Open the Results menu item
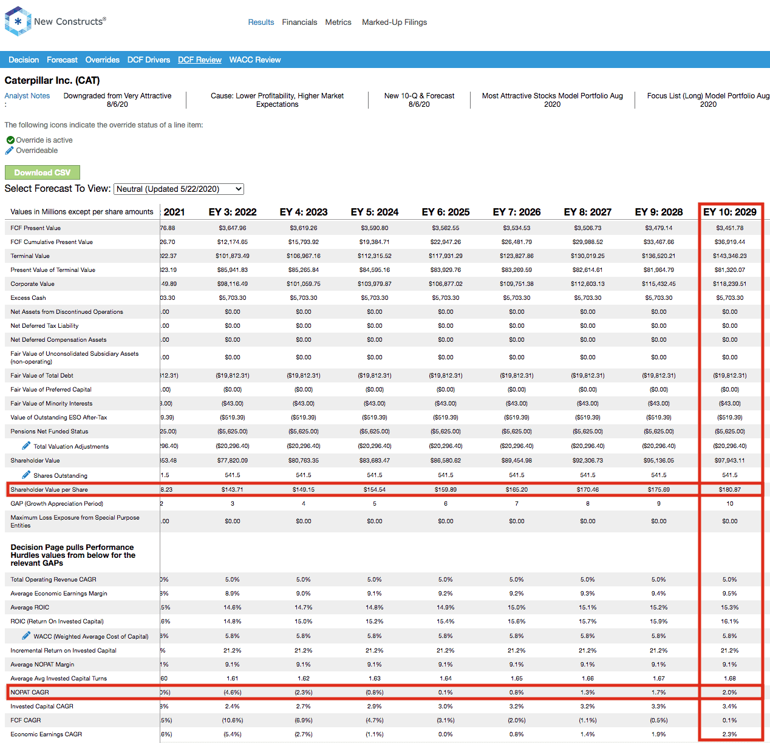 pyautogui.click(x=261, y=22)
